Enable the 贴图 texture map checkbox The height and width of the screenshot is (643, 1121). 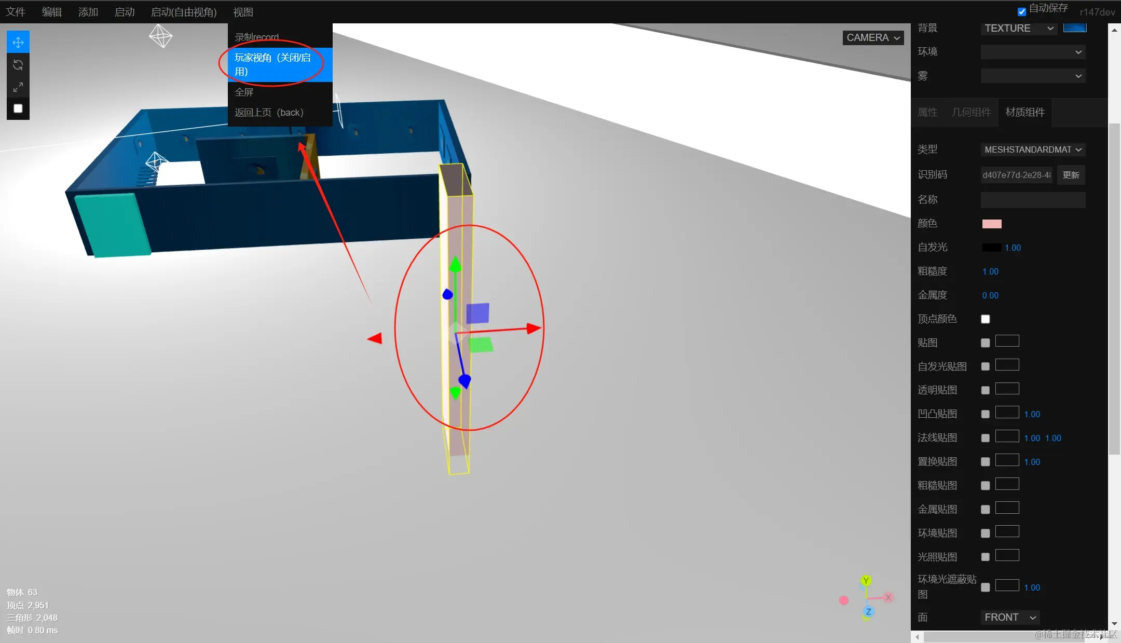coord(985,343)
